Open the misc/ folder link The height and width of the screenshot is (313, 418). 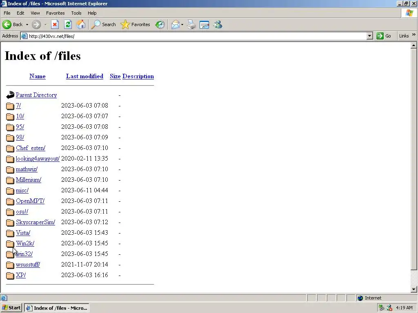click(22, 191)
